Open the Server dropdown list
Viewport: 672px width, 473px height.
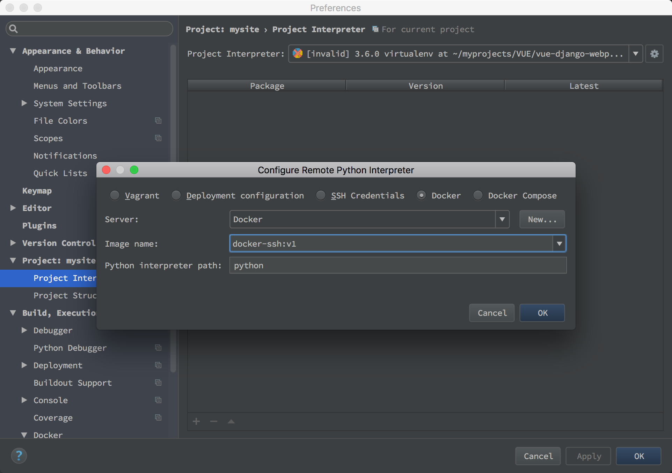[x=502, y=219]
